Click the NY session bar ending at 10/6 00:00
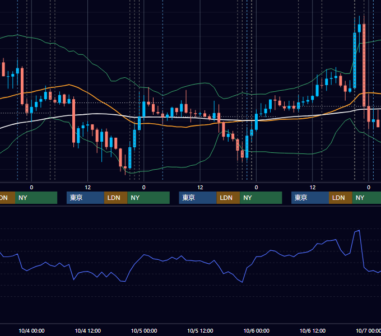 [261, 198]
